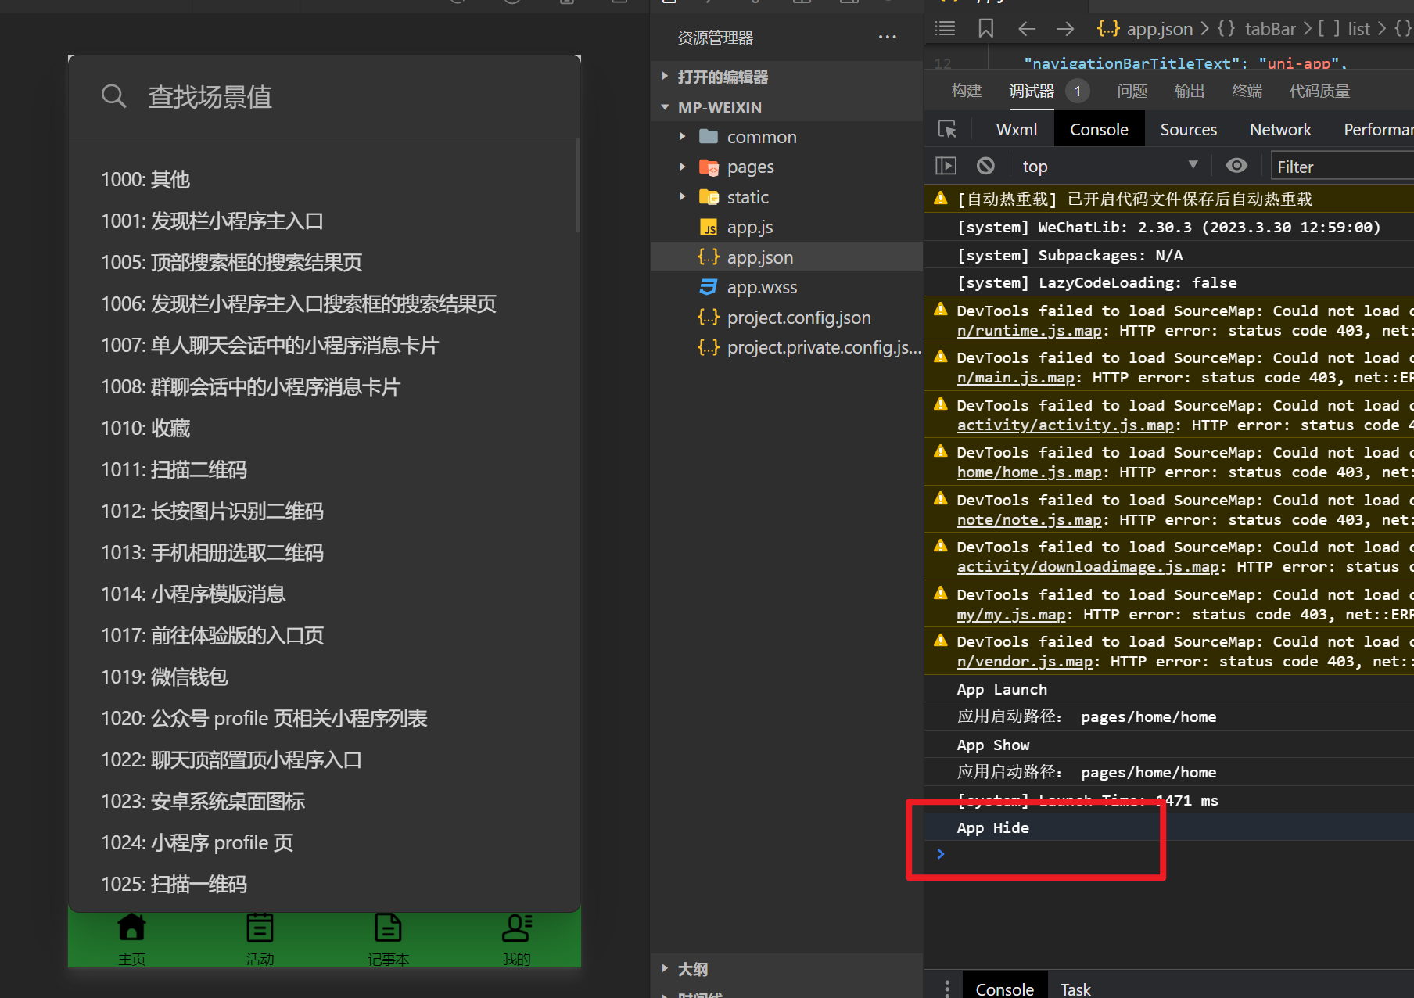Click the app.wxss file icon

click(709, 287)
